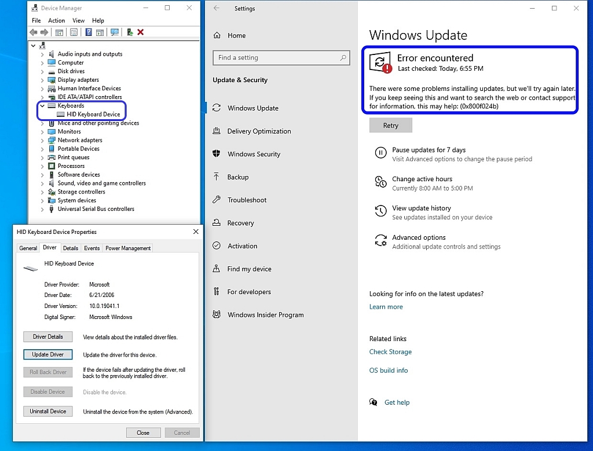Click the Home icon in Settings sidebar
Viewport: 593px width, 451px height.
click(x=217, y=35)
